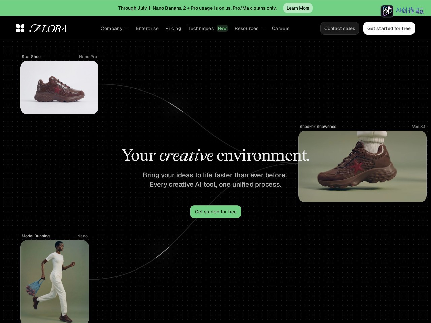Open the Pricing page
This screenshot has height=323, width=431.
(x=173, y=28)
